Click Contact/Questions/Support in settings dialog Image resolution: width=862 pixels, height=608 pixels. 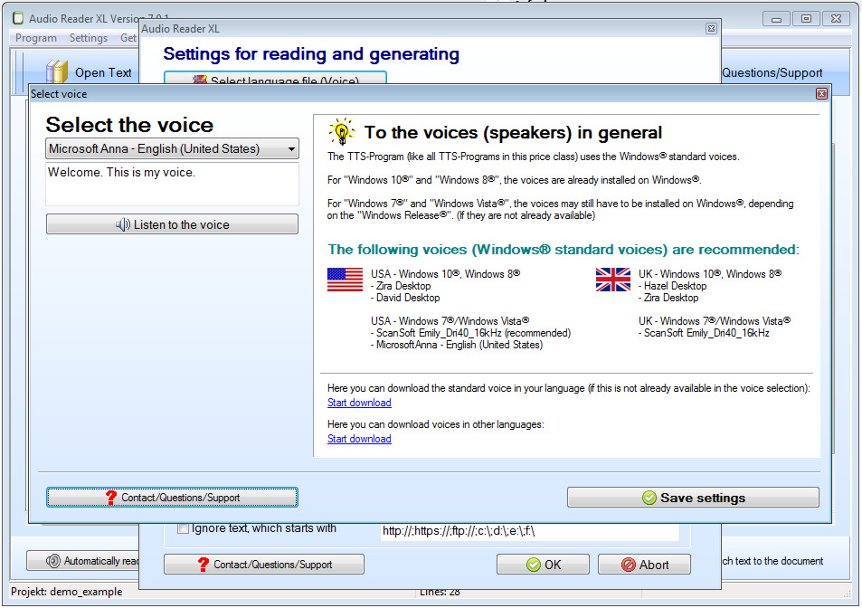264,564
